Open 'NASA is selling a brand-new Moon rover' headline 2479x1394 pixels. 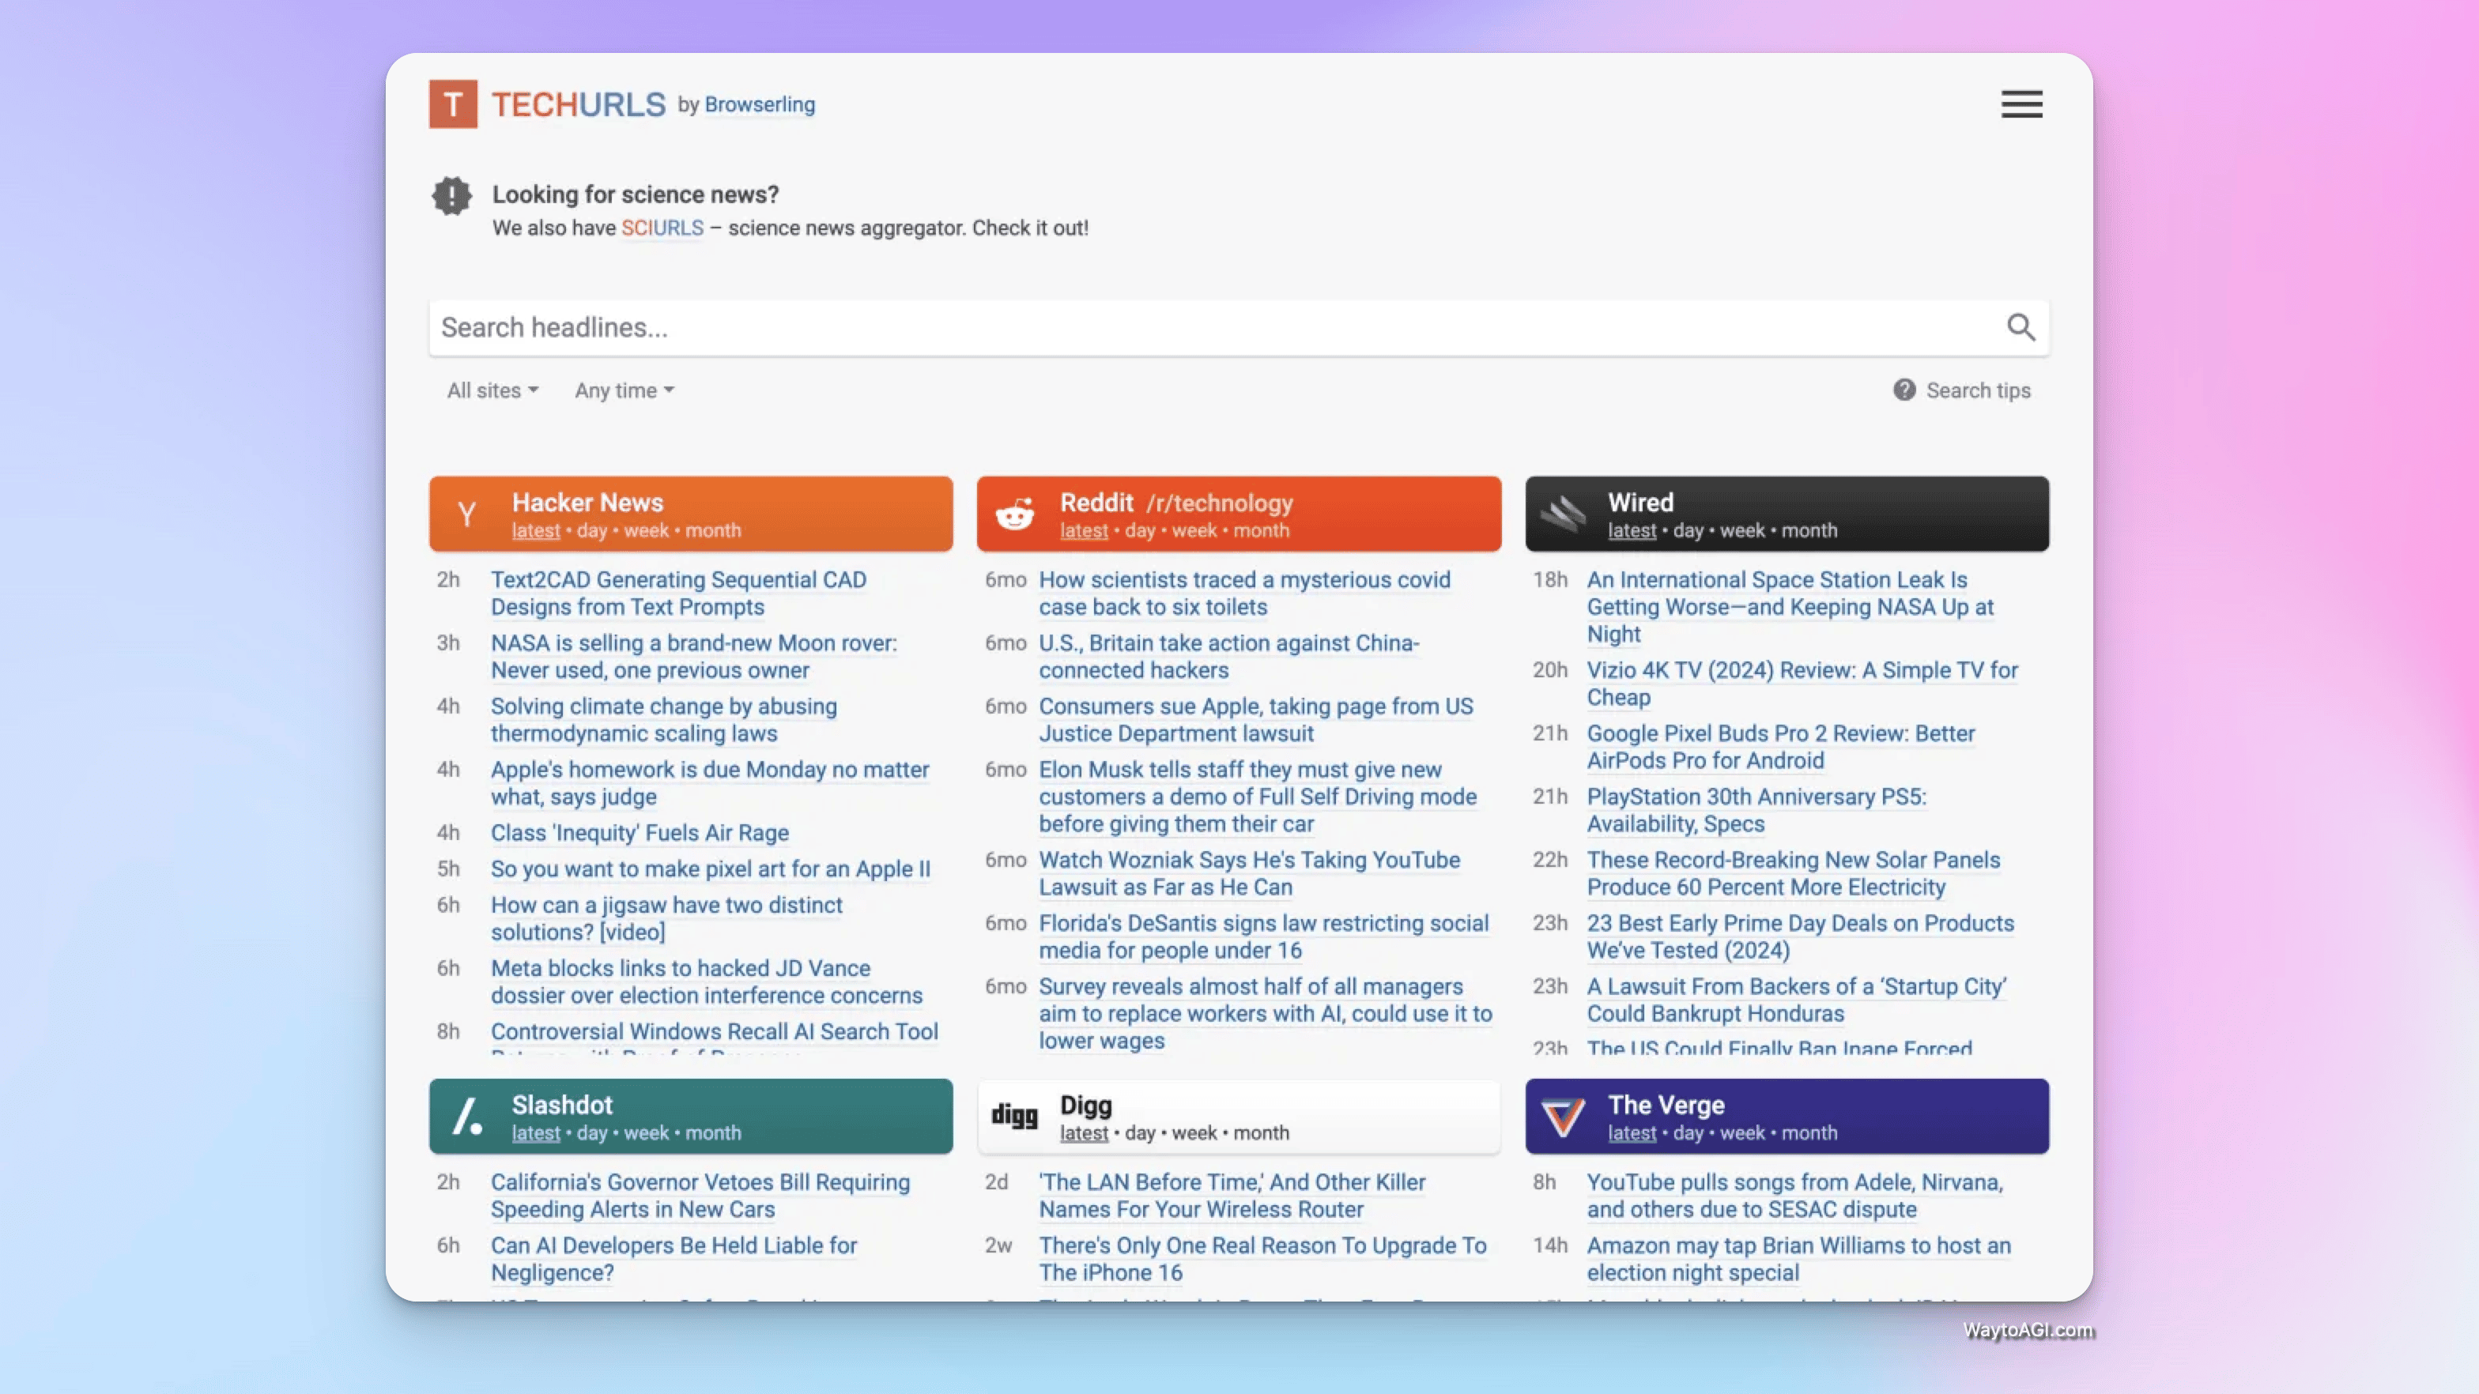(x=694, y=656)
